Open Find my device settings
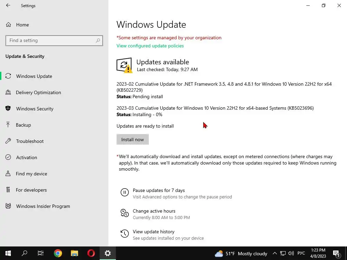 point(54,174)
